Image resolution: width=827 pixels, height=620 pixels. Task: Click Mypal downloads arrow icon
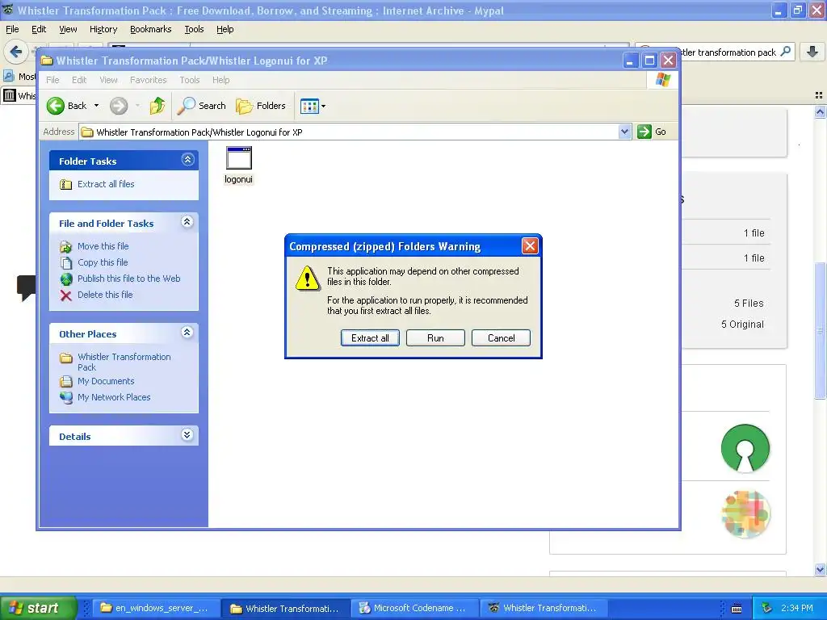[812, 52]
